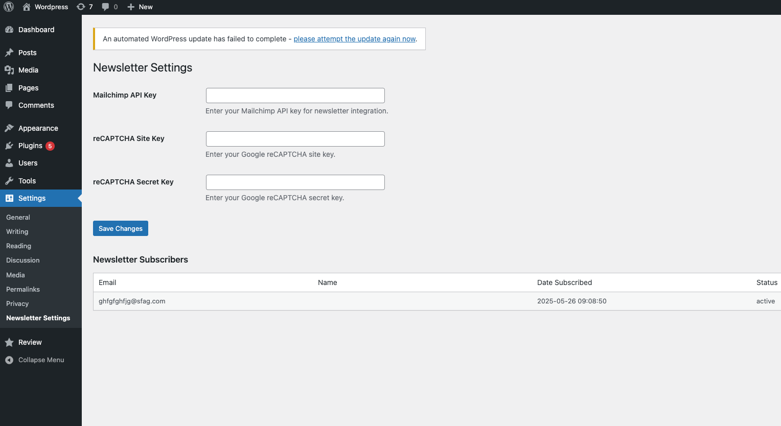This screenshot has width=781, height=426.
Task: Click the Wordpress site name link
Action: [x=51, y=7]
